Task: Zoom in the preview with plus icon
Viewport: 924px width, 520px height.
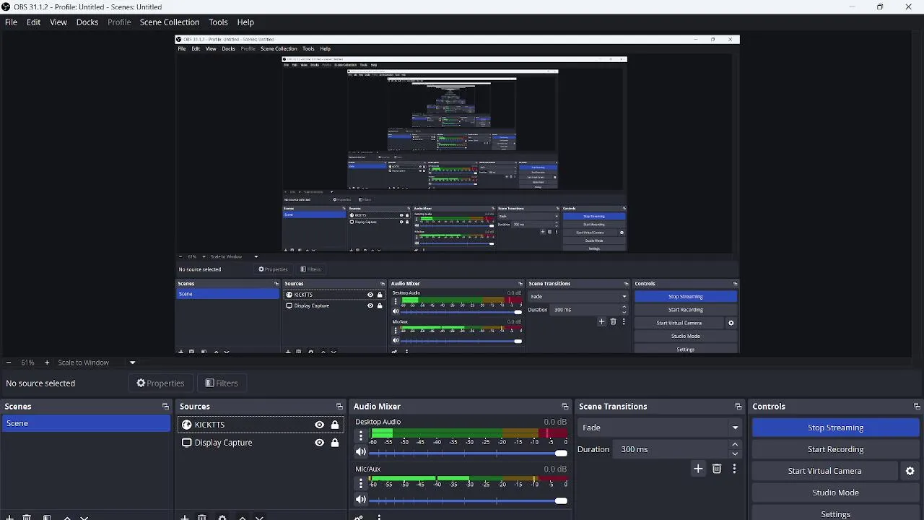Action: (47, 363)
